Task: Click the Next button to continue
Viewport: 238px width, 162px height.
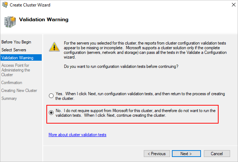Action: click(186, 154)
